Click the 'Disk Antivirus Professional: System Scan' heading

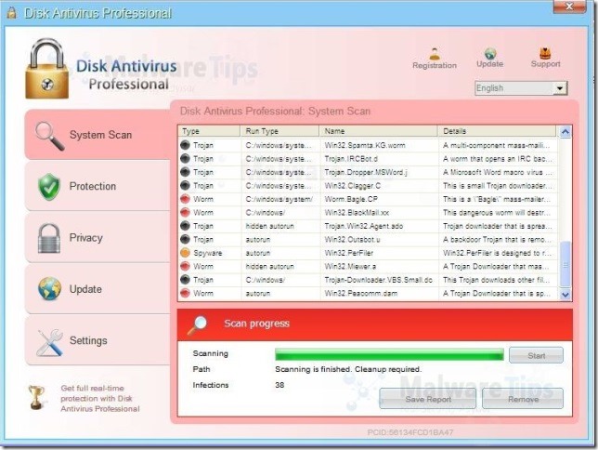(275, 112)
